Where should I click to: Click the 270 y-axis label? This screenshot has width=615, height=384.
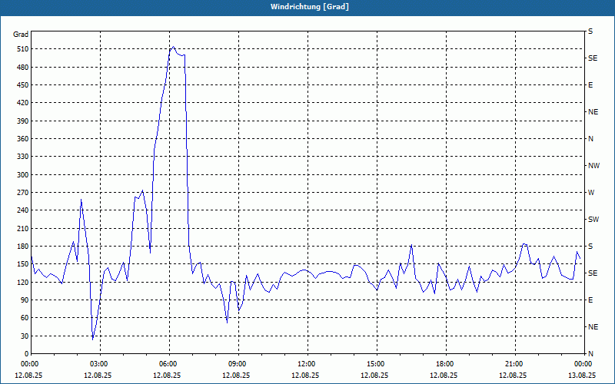click(23, 193)
